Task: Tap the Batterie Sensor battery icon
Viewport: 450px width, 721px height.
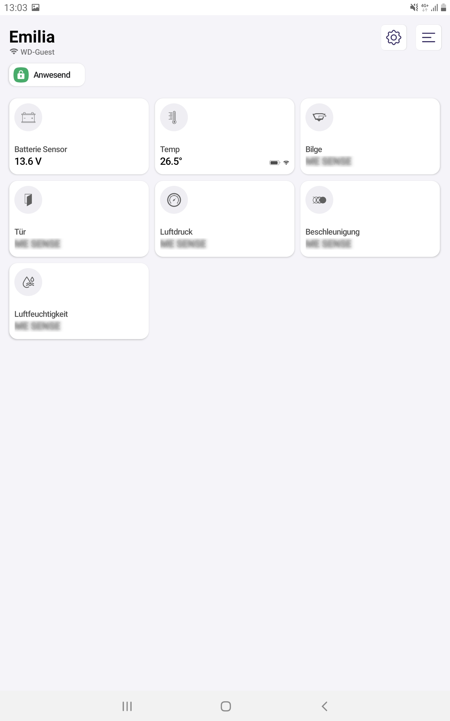Action: click(28, 117)
